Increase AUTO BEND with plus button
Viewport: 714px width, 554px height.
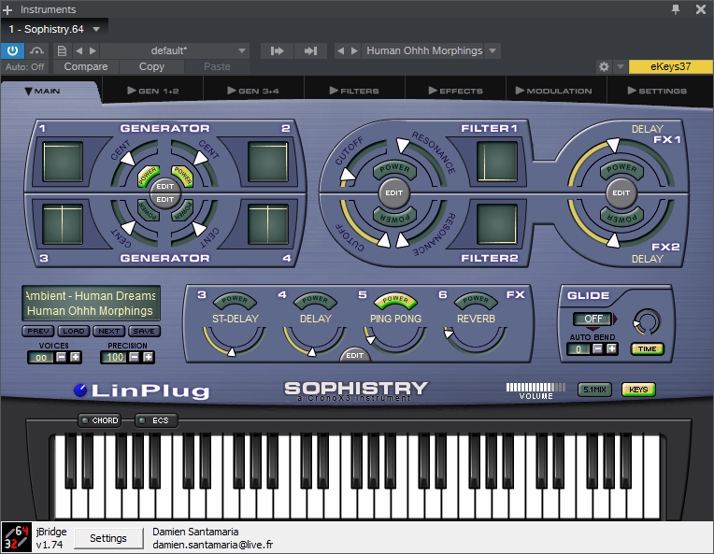click(x=611, y=349)
